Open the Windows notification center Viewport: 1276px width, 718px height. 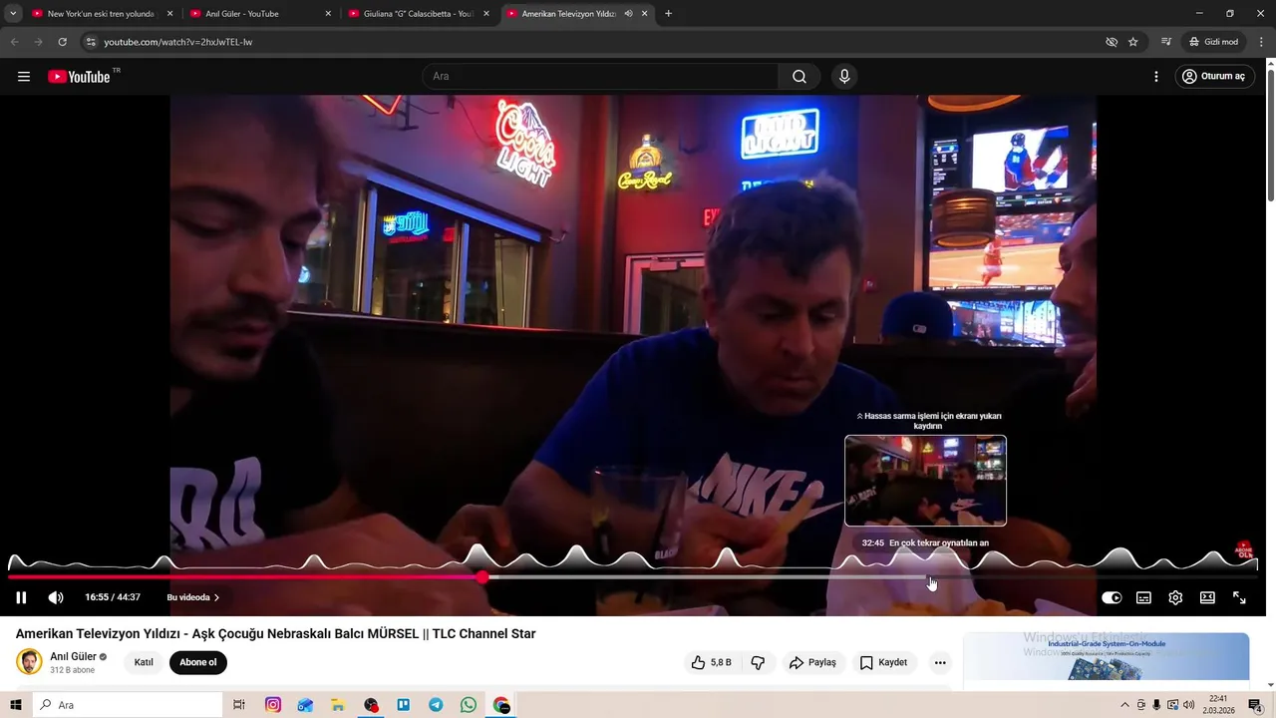click(x=1255, y=705)
